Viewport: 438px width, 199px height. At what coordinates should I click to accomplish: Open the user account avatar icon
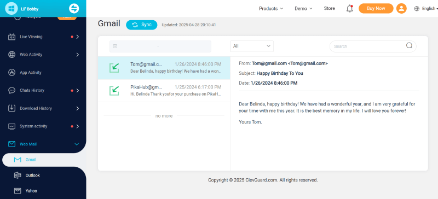pos(401,8)
